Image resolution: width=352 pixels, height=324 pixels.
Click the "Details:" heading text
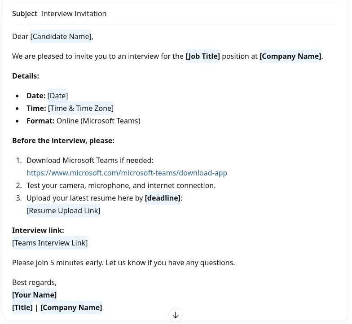coord(26,76)
